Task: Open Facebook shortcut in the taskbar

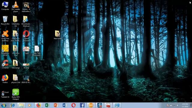Action: click(x=82, y=105)
